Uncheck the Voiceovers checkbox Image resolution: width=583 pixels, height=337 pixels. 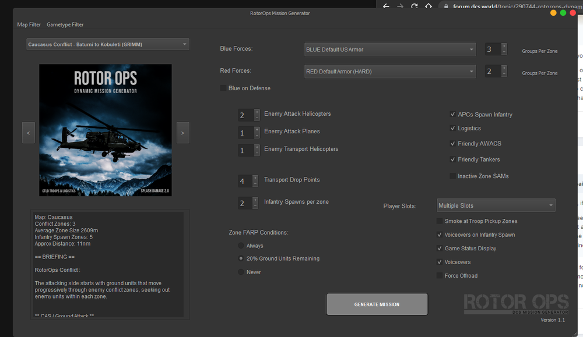(x=440, y=262)
